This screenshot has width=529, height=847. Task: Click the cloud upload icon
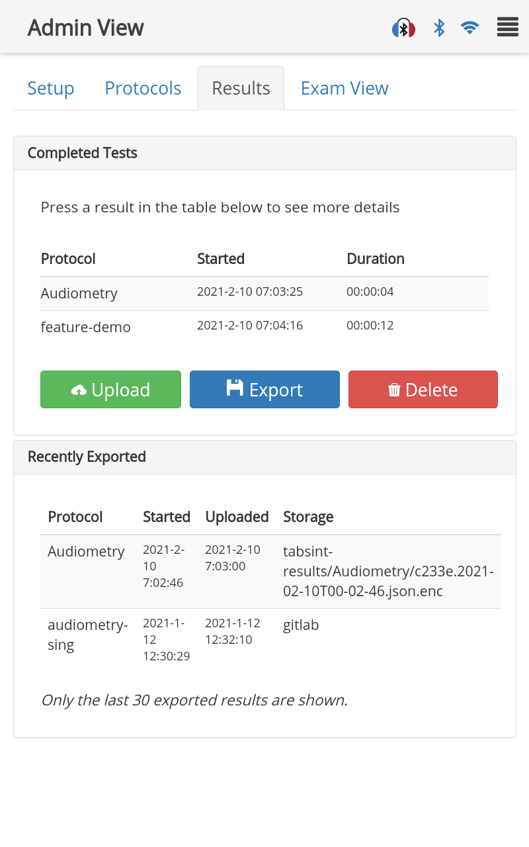tap(79, 390)
